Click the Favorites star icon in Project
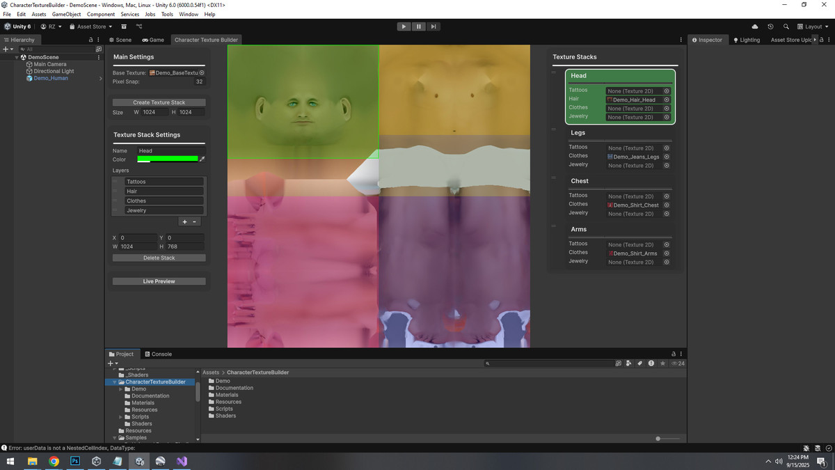The height and width of the screenshot is (470, 835). [x=662, y=363]
